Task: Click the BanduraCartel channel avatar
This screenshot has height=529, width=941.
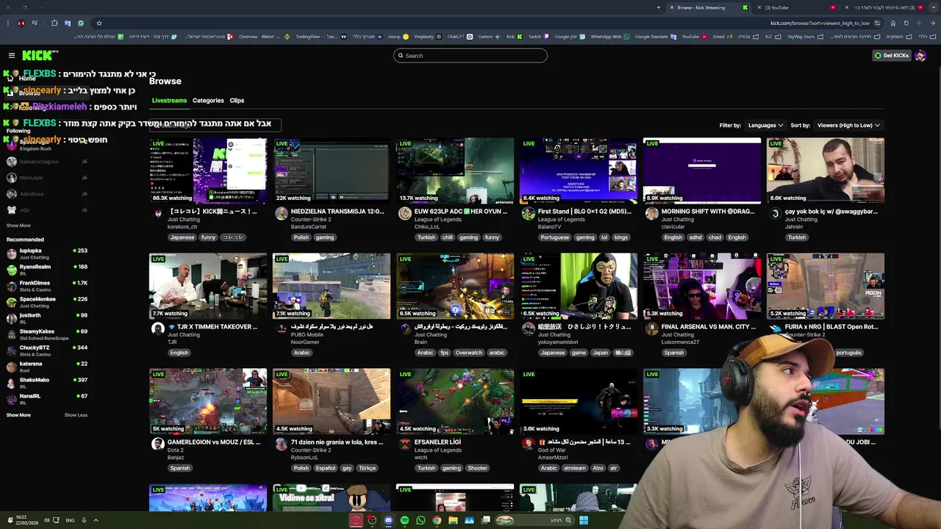Action: click(x=282, y=213)
